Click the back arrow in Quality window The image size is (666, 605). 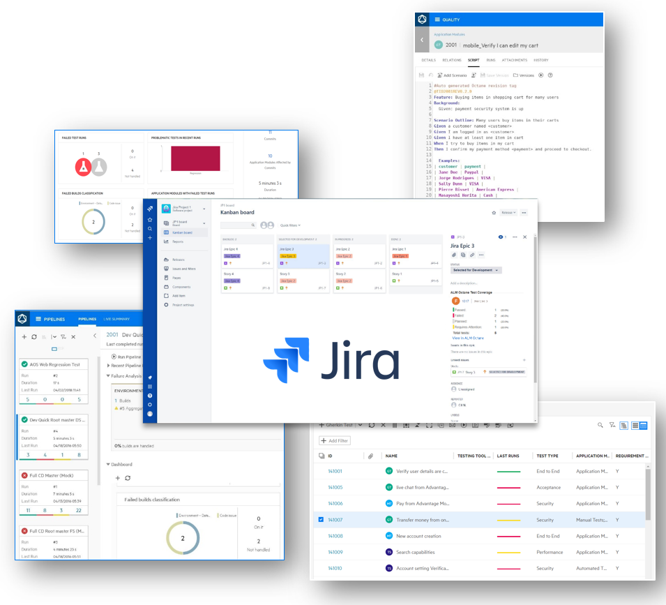[x=422, y=40]
